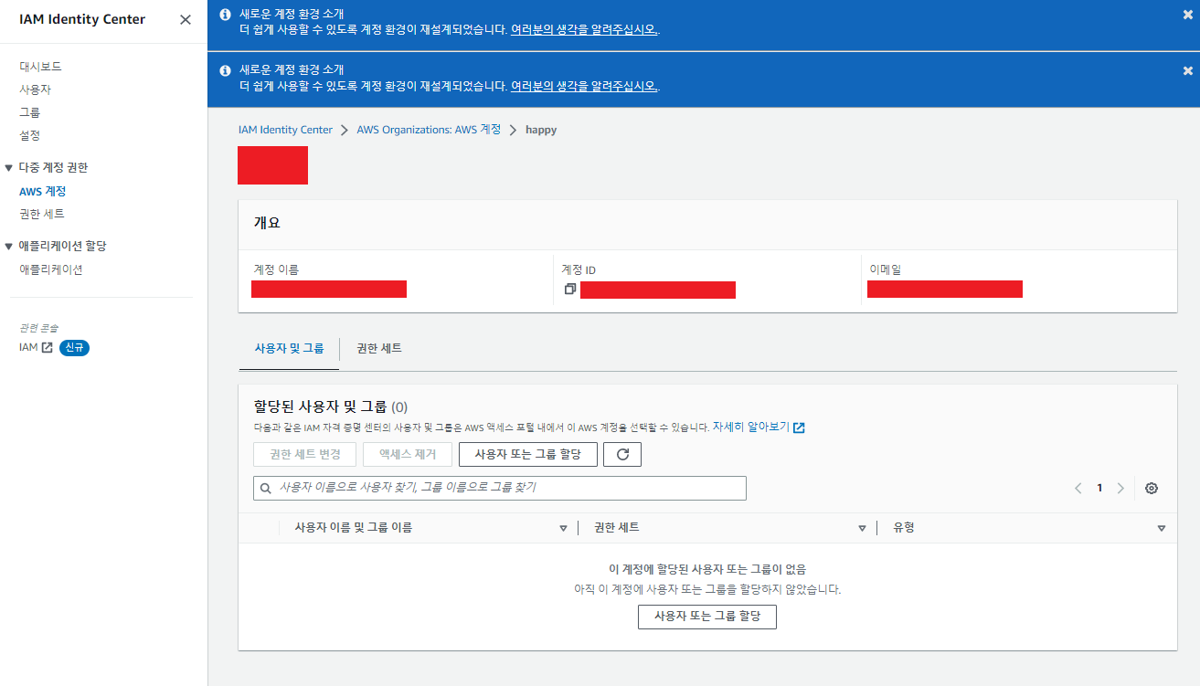This screenshot has height=686, width=1200.
Task: Open IAM console external link
Action: pyautogui.click(x=37, y=347)
